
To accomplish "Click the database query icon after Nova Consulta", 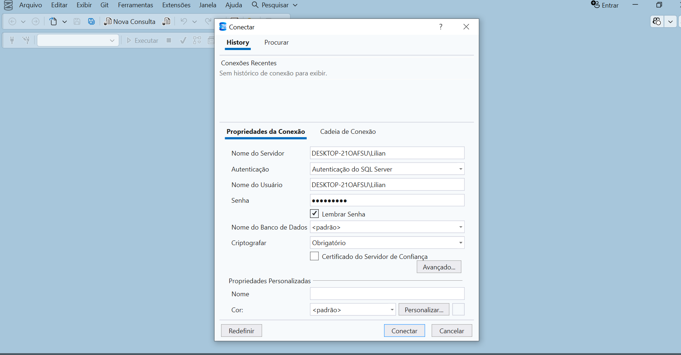I will [166, 21].
